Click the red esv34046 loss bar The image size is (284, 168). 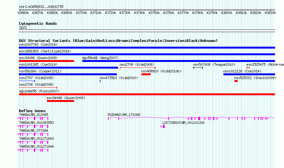pos(60,101)
